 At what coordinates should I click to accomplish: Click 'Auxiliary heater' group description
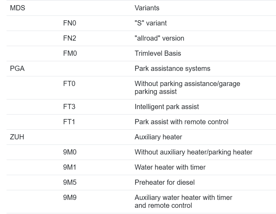click(x=158, y=137)
